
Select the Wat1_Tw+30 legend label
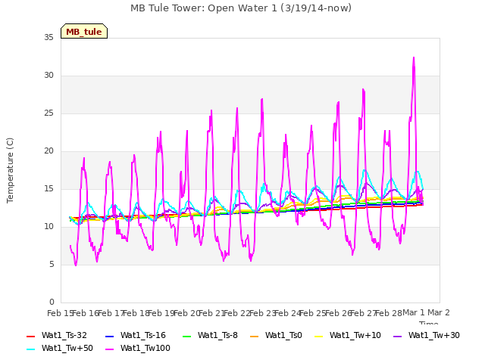[x=434, y=336]
